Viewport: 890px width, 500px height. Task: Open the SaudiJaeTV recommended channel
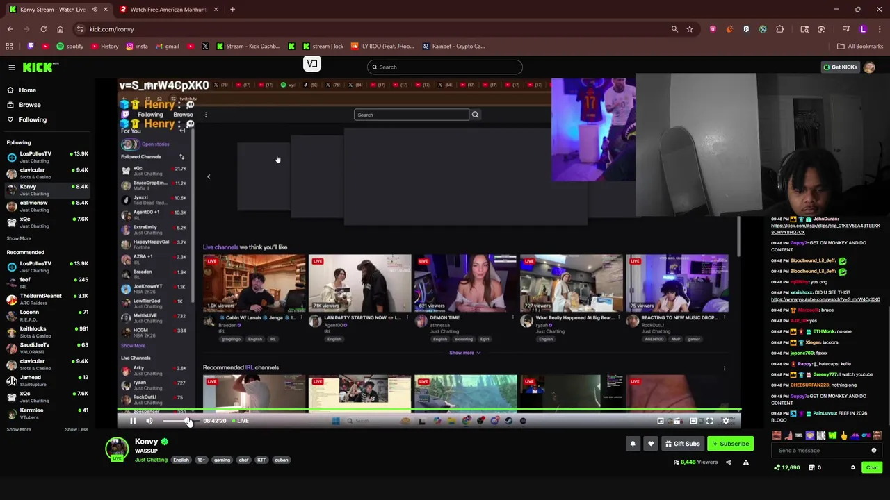click(47, 349)
